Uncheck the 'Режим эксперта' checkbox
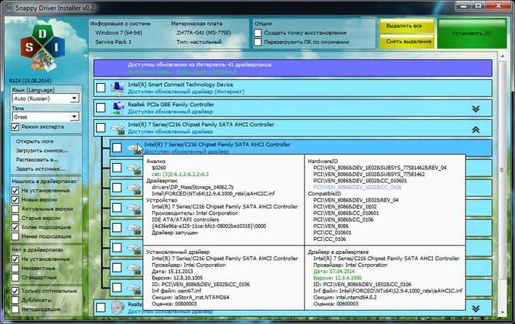Image resolution: width=515 pixels, height=324 pixels. [16, 126]
